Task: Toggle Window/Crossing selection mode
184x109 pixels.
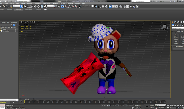Action: (x=32, y=7)
